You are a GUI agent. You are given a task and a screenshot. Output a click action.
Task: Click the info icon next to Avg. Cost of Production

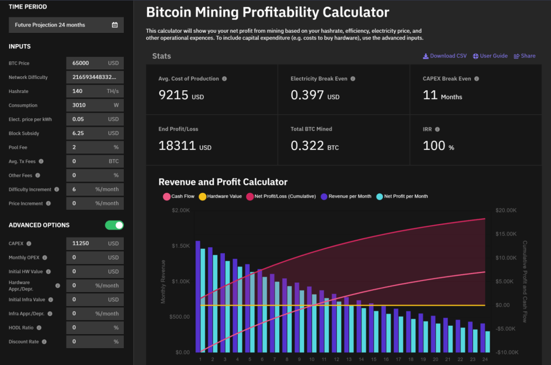224,78
